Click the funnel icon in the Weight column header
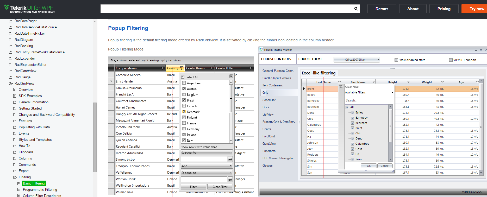487x197 pixels. (x=442, y=82)
